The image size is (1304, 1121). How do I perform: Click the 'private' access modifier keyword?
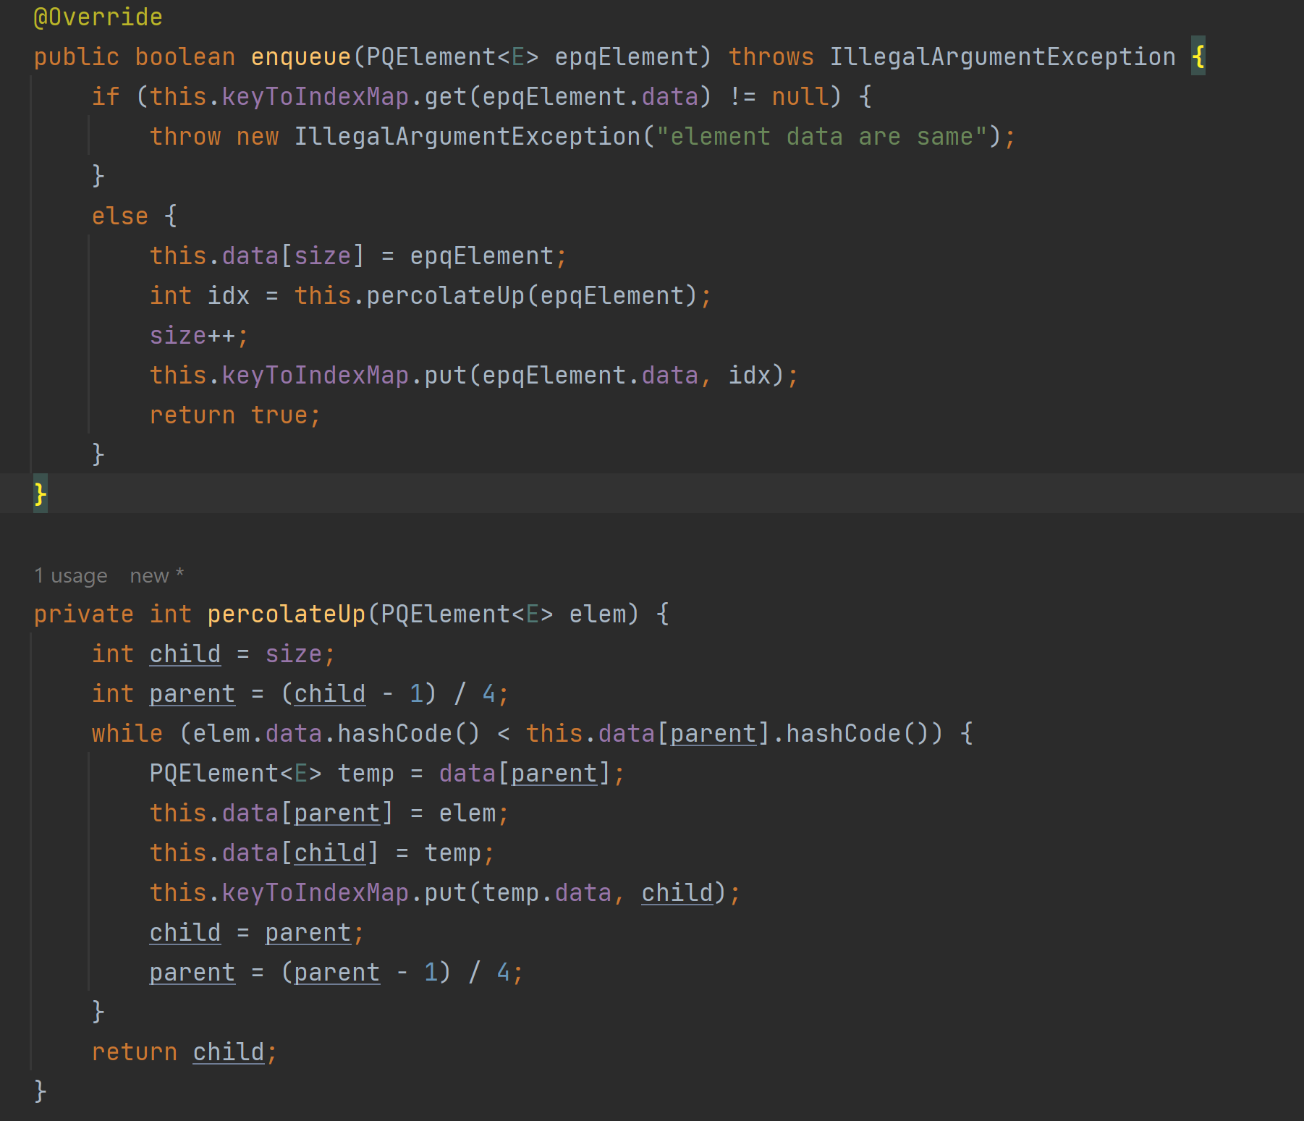pyautogui.click(x=83, y=614)
